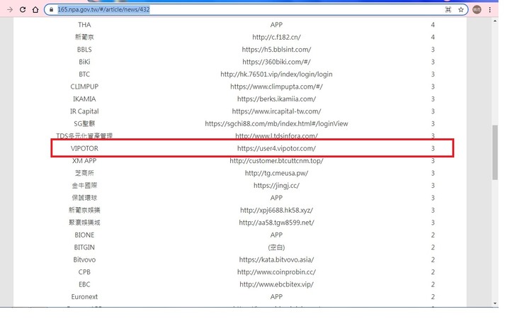Reload the page with the refresh icon

pyautogui.click(x=23, y=9)
